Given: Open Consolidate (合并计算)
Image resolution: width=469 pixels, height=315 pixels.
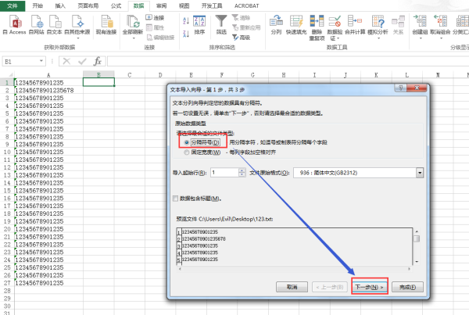Looking at the screenshot, I should (355, 25).
